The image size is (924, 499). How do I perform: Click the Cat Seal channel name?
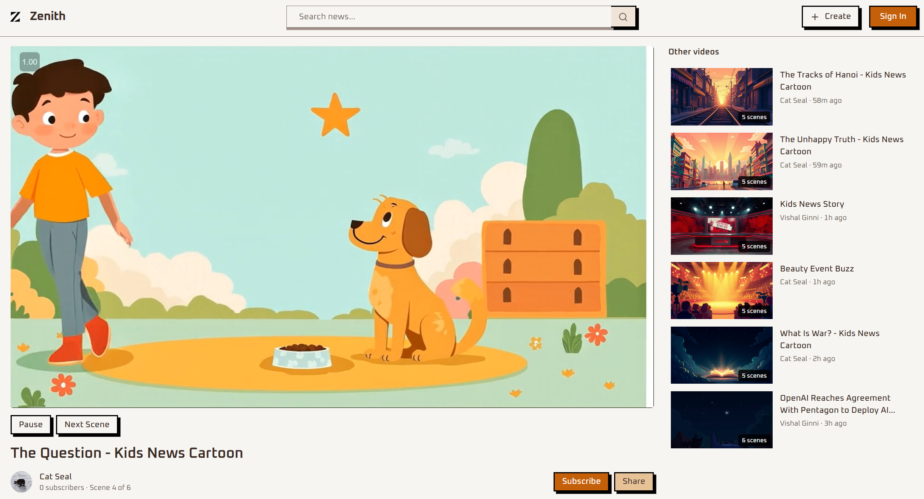point(56,476)
